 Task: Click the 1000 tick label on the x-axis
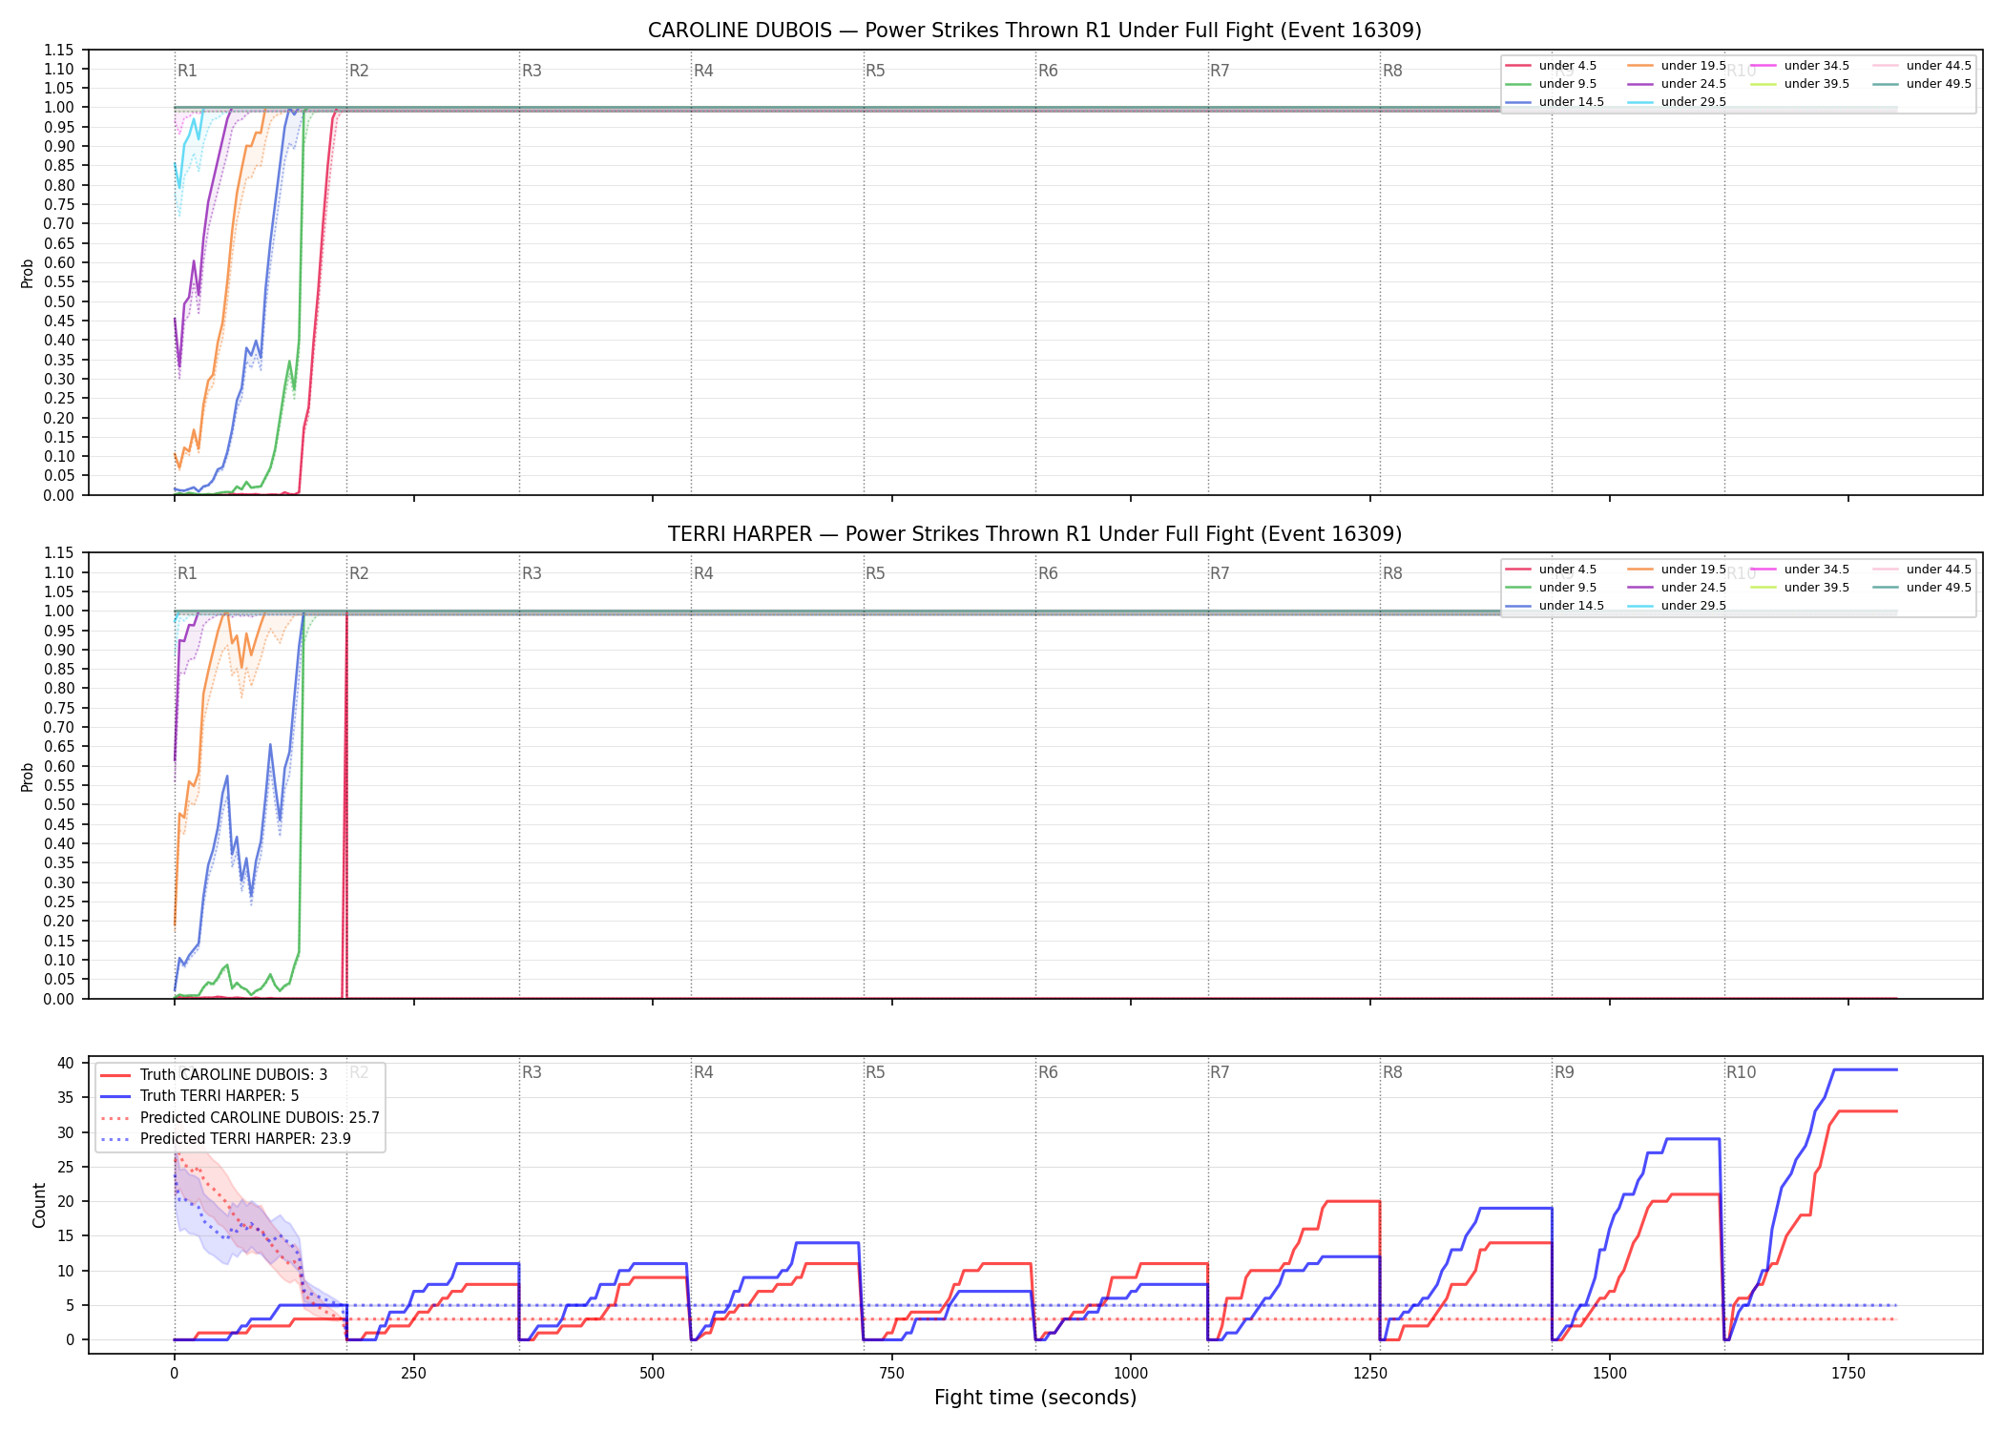coord(1131,1374)
